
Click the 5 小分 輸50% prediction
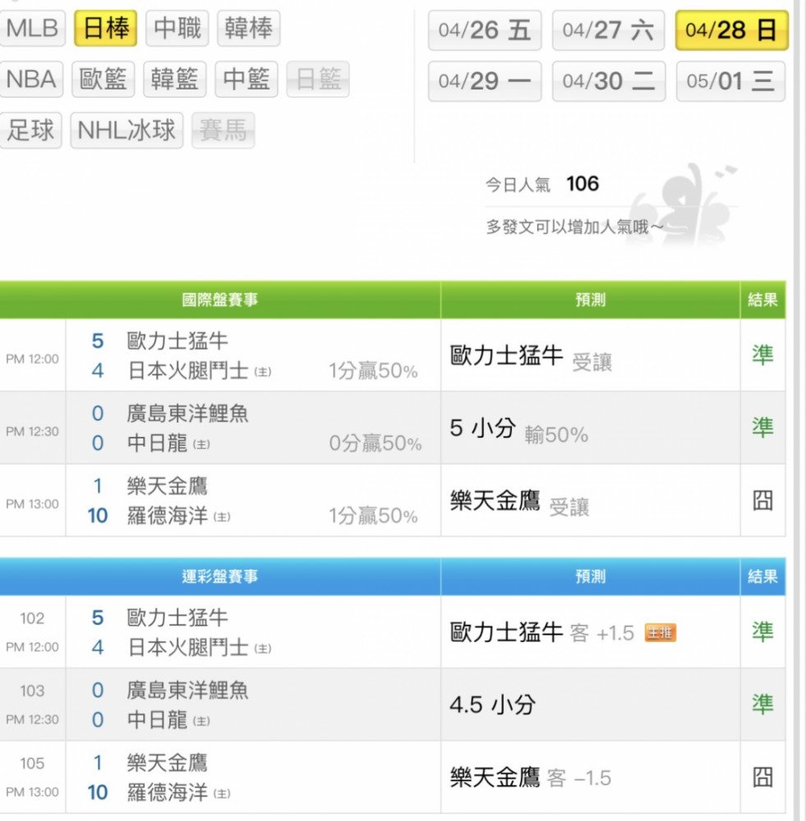pyautogui.click(x=518, y=429)
